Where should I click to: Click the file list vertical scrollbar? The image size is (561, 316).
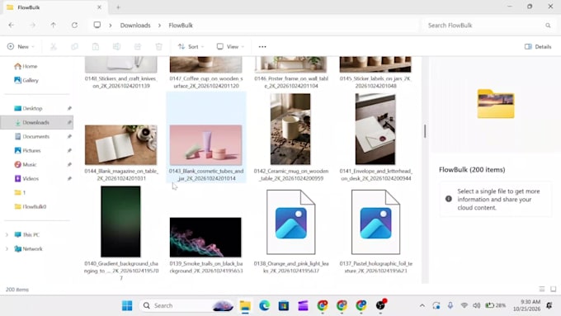click(425, 131)
